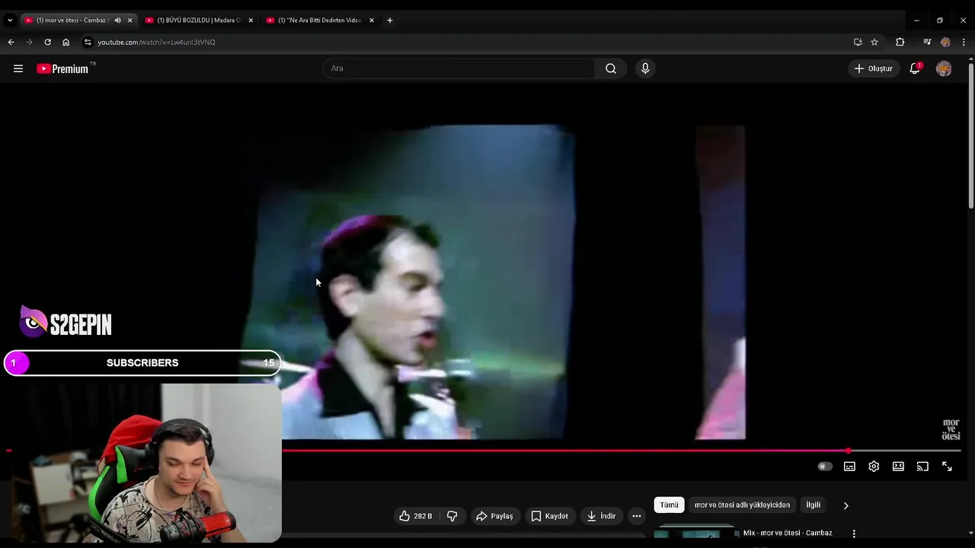The height and width of the screenshot is (548, 975).
Task: Open the Chrome three-dot menu
Action: 964,43
